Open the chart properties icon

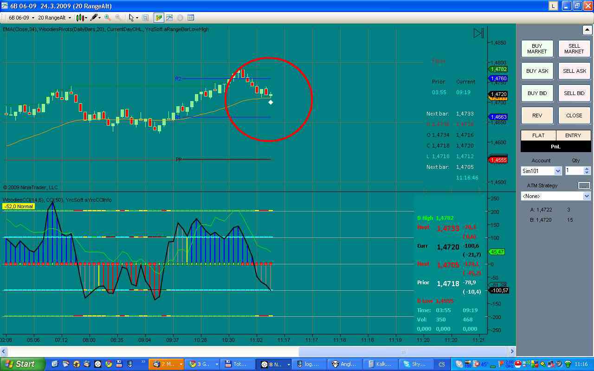[x=190, y=18]
